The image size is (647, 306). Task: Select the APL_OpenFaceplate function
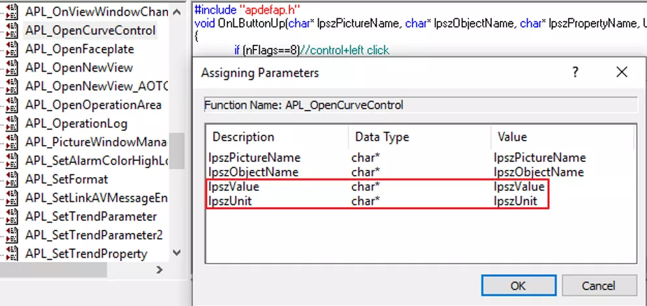pos(79,49)
